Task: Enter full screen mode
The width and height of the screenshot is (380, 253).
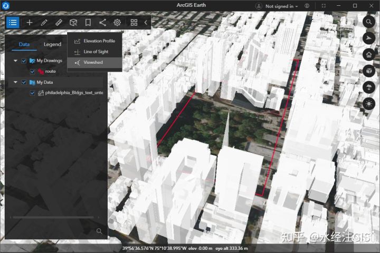Action: (324, 6)
